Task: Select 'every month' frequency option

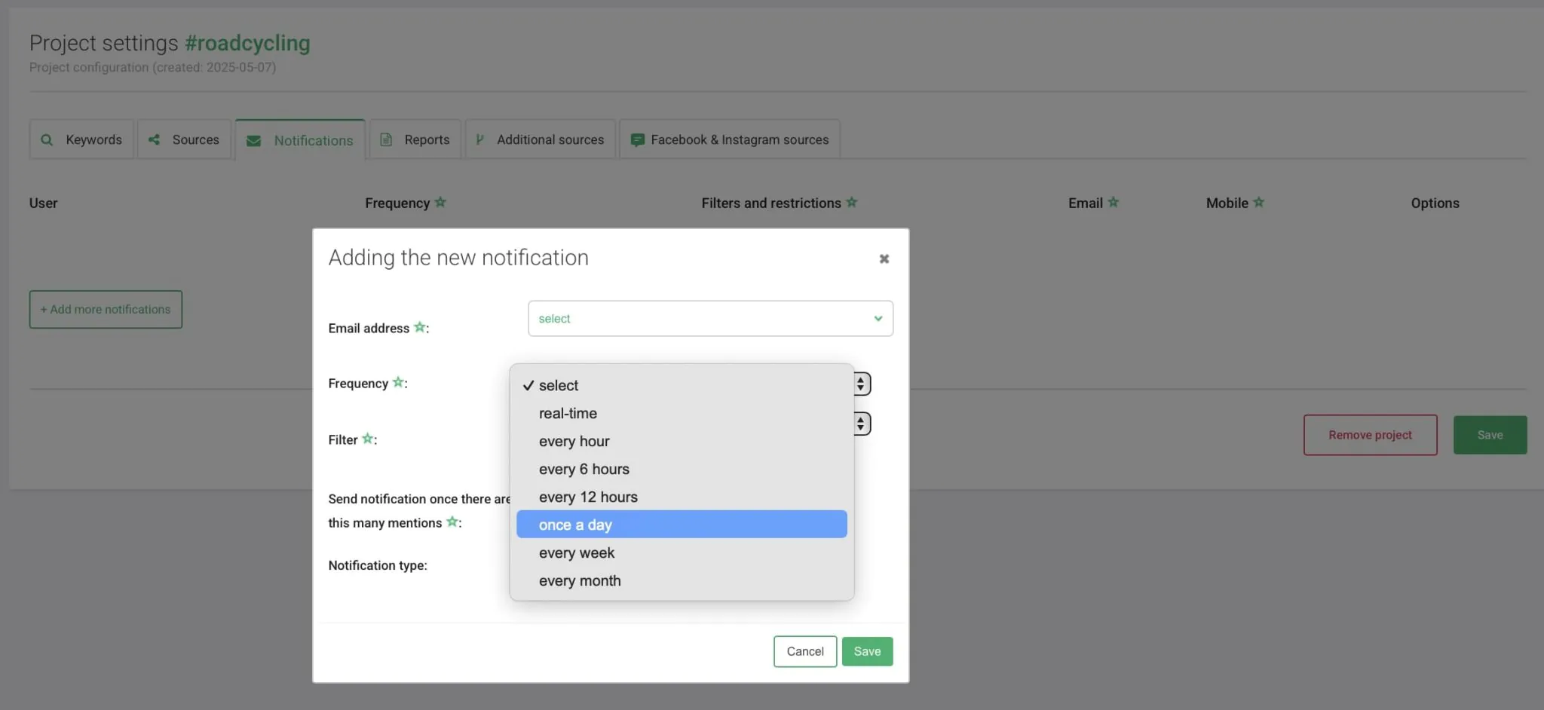Action: tap(580, 581)
